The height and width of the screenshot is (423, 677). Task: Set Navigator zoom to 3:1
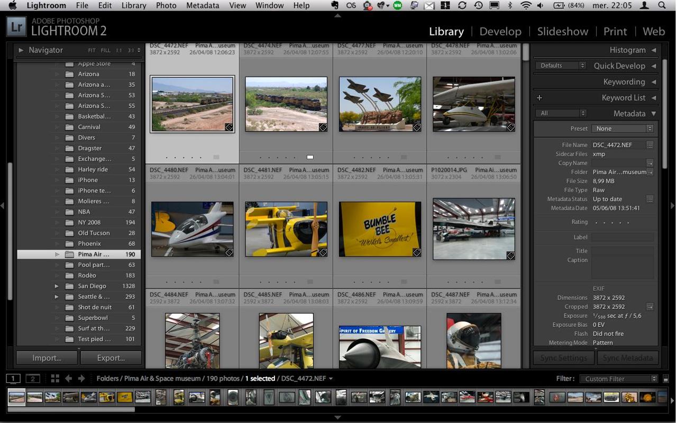click(131, 50)
